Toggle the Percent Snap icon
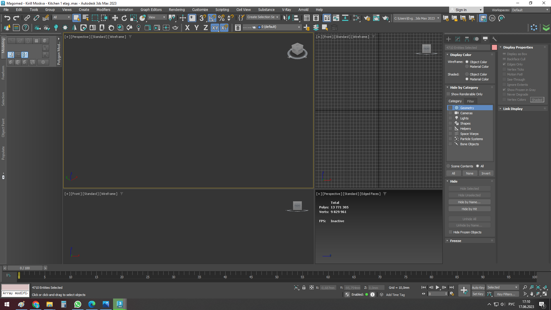The height and width of the screenshot is (310, 551). click(x=221, y=18)
